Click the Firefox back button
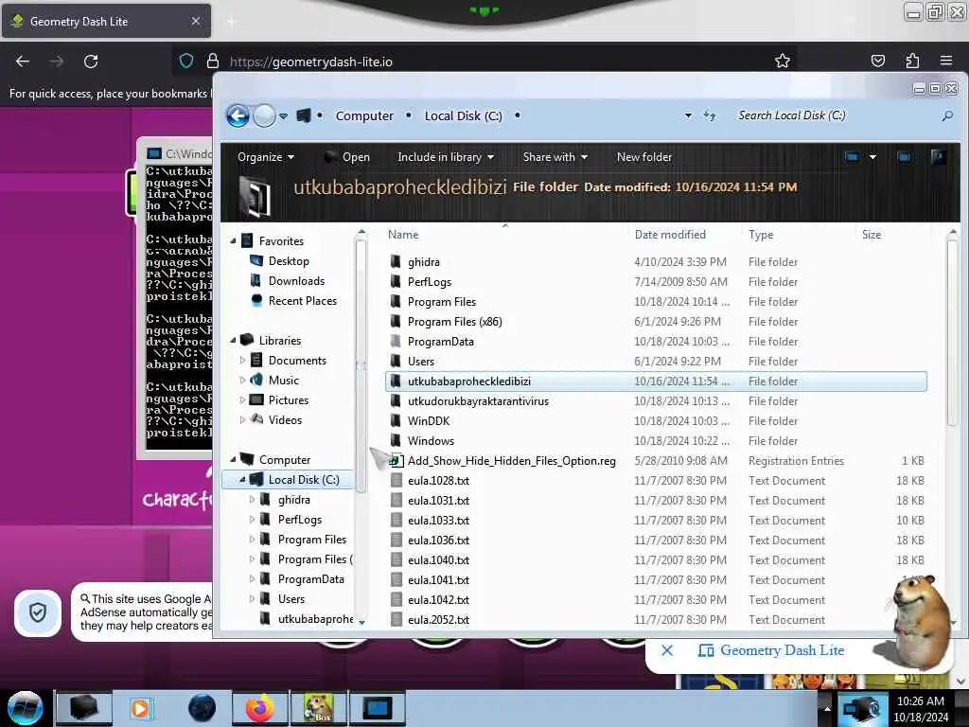Viewport: 969px width, 727px height. [23, 62]
